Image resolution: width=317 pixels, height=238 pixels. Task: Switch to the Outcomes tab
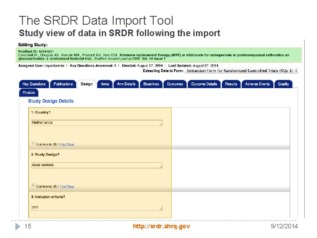(175, 84)
